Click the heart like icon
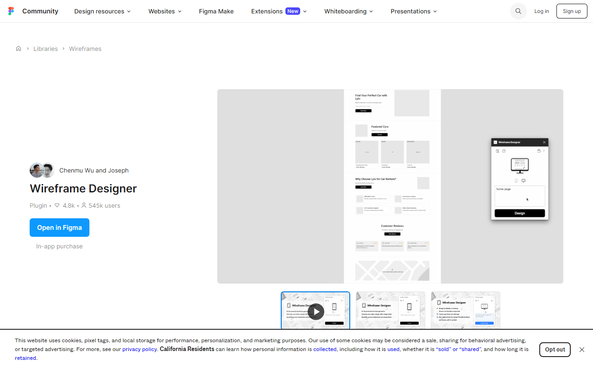 point(57,205)
